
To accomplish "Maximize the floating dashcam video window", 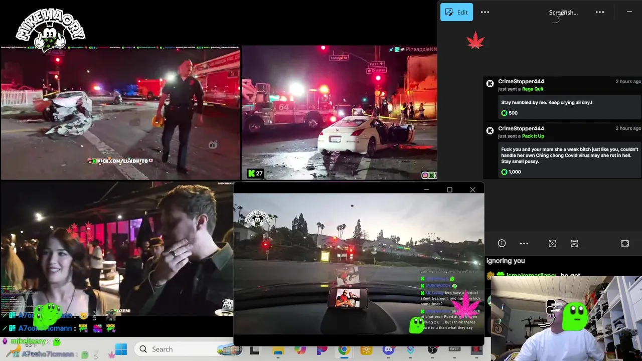I will pos(449,190).
